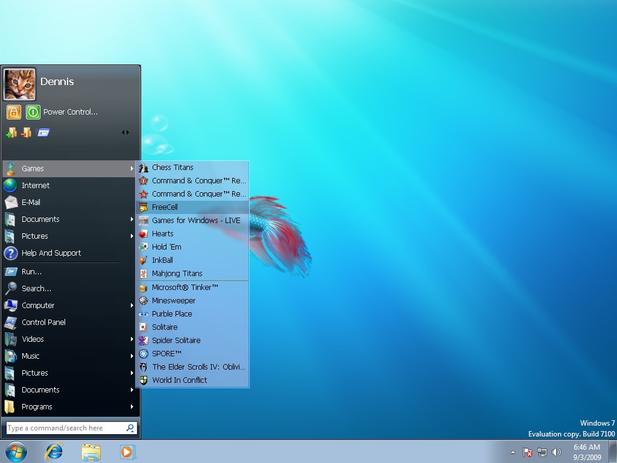
Task: Click the lock workstation button
Action: (x=13, y=112)
